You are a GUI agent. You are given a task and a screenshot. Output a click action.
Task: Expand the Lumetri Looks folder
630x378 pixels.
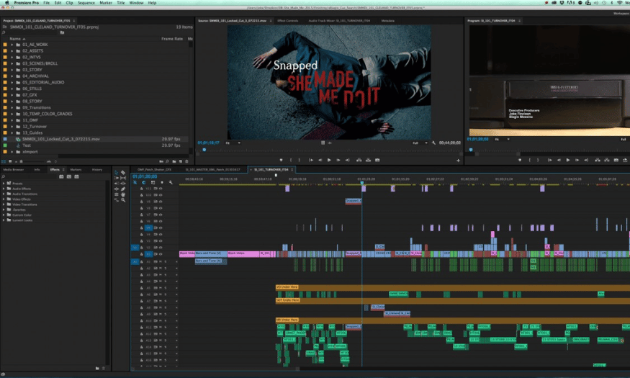[4, 220]
